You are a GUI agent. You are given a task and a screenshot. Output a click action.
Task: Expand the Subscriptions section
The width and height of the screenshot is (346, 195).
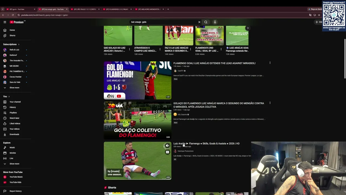pyautogui.click(x=11, y=44)
